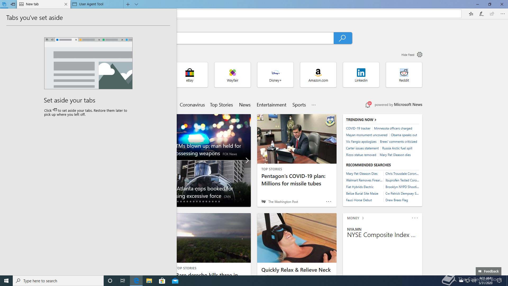Advance carousel with next arrow
Screen dimensions: 508x286
click(247, 160)
